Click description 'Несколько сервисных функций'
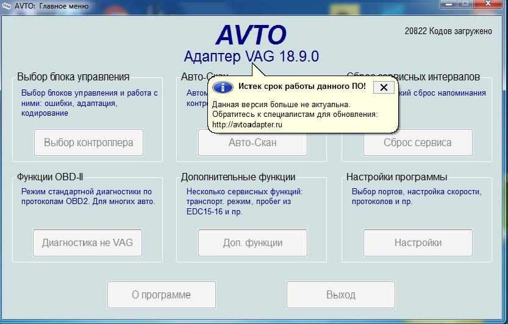This screenshot has height=324, width=508. pyautogui.click(x=245, y=202)
